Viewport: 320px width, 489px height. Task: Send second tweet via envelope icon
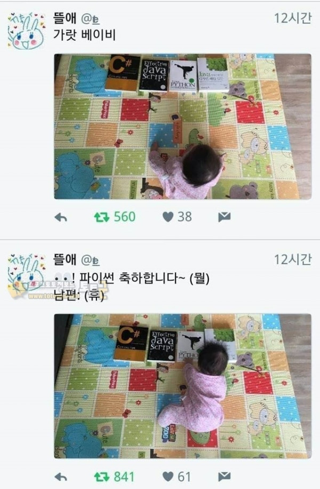(x=224, y=477)
